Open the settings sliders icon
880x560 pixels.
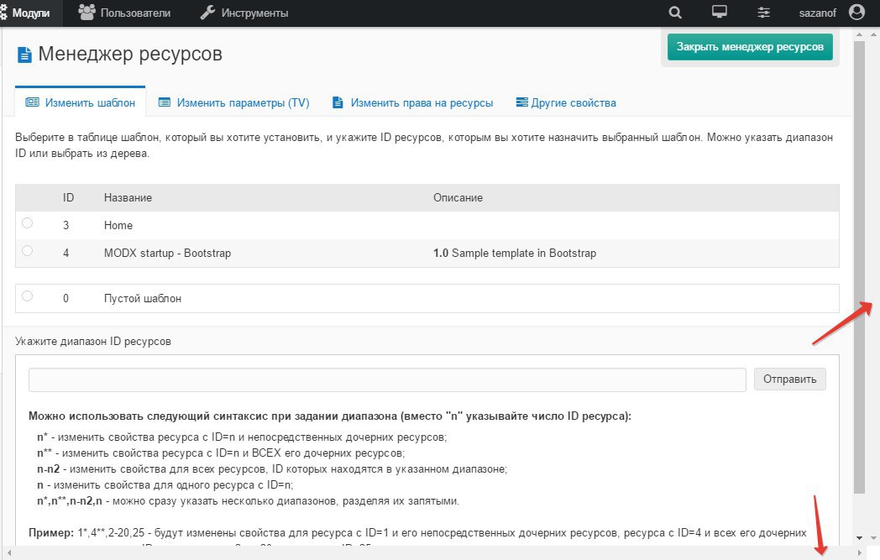pos(763,13)
